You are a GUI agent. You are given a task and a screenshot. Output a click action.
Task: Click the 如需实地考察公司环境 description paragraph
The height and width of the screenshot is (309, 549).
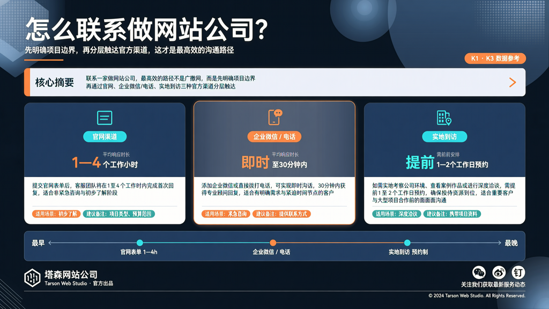(443, 193)
